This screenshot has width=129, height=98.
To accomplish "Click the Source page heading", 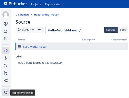I will pyautogui.click(x=23, y=22).
